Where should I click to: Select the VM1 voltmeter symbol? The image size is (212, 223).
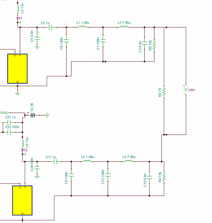click(x=186, y=90)
